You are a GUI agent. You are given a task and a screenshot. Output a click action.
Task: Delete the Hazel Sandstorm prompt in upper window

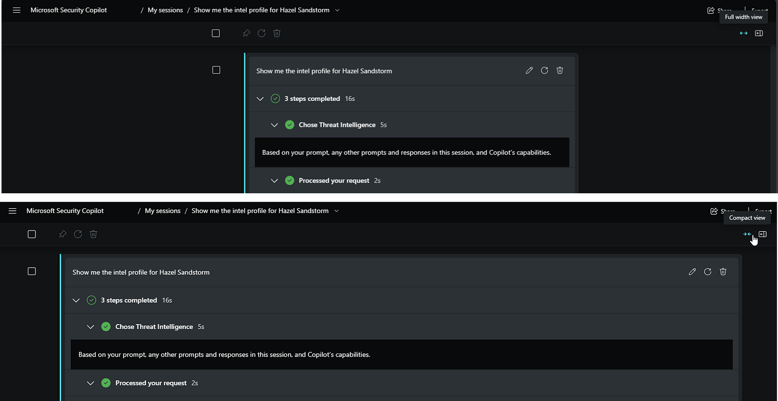coord(560,70)
